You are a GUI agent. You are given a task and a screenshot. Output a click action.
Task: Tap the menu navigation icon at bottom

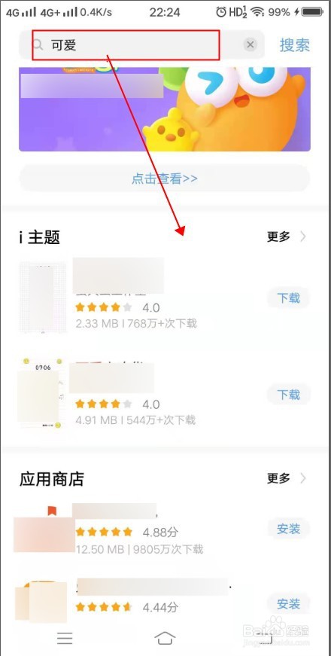click(x=65, y=638)
